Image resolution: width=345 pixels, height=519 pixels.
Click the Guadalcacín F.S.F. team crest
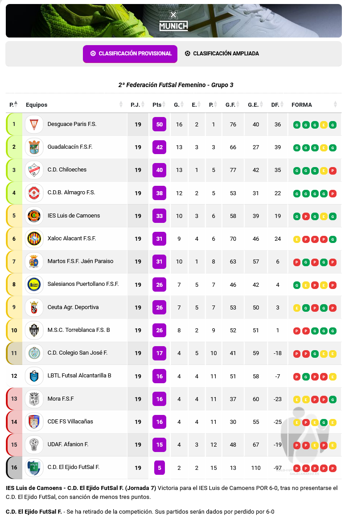tap(34, 147)
